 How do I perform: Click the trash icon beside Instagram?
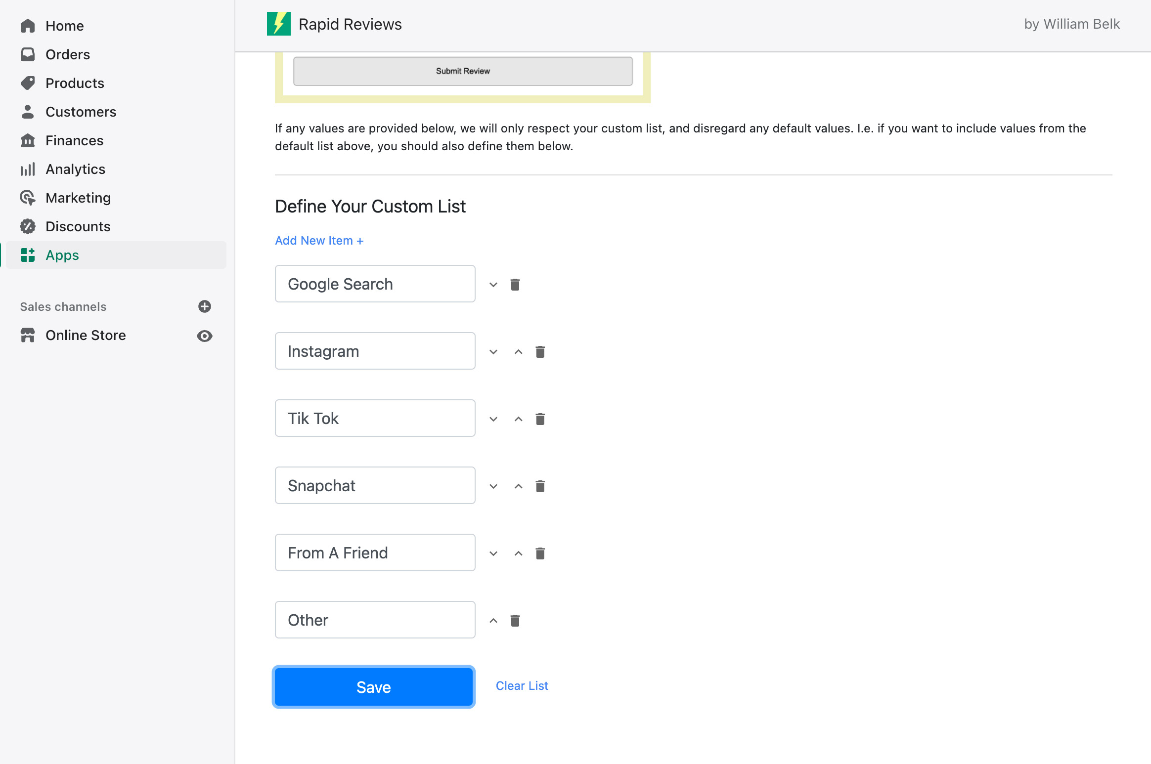540,352
